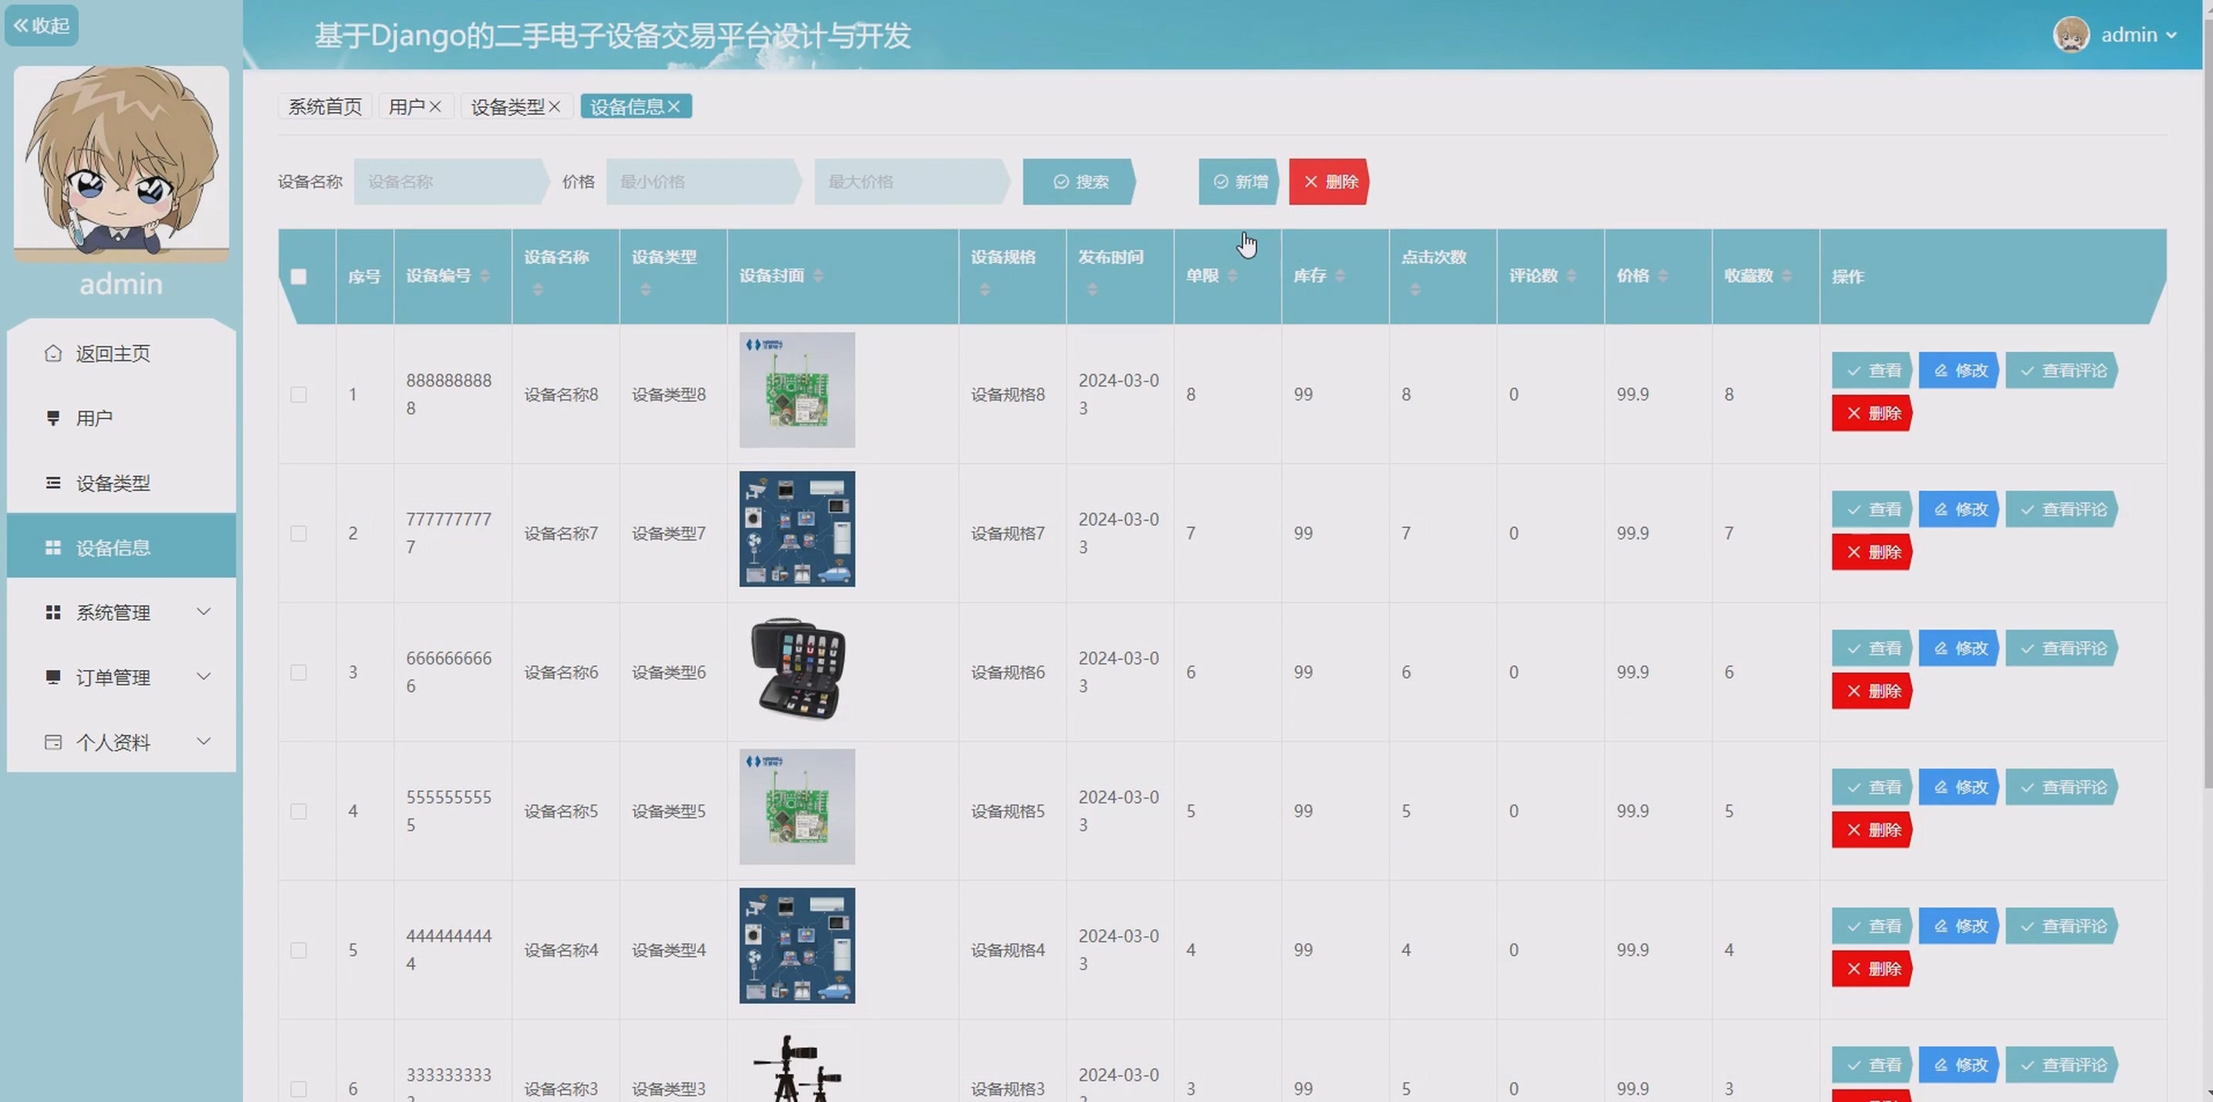Collapse the sidebar with the 收起 button
The width and height of the screenshot is (2213, 1102).
click(x=41, y=25)
